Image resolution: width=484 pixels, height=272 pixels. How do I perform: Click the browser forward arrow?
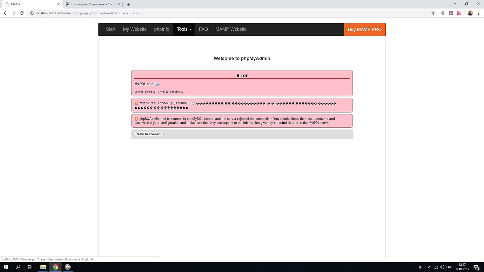click(x=13, y=13)
